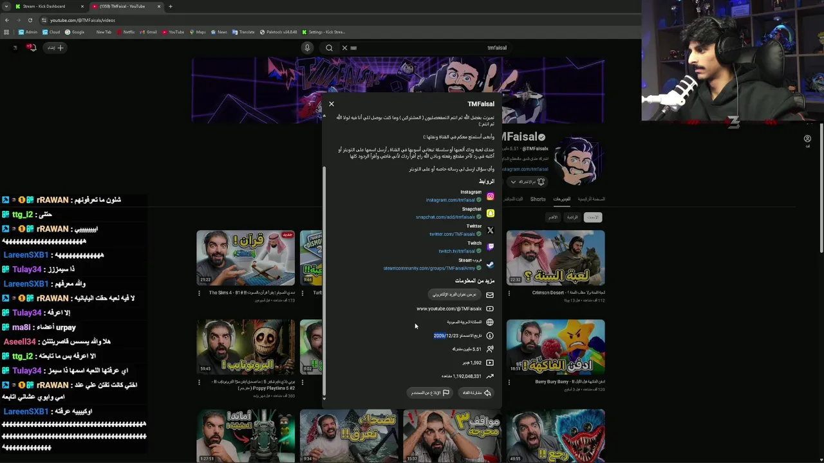Follow the snapchat.com/add/tmfaisalx link

tap(445, 217)
